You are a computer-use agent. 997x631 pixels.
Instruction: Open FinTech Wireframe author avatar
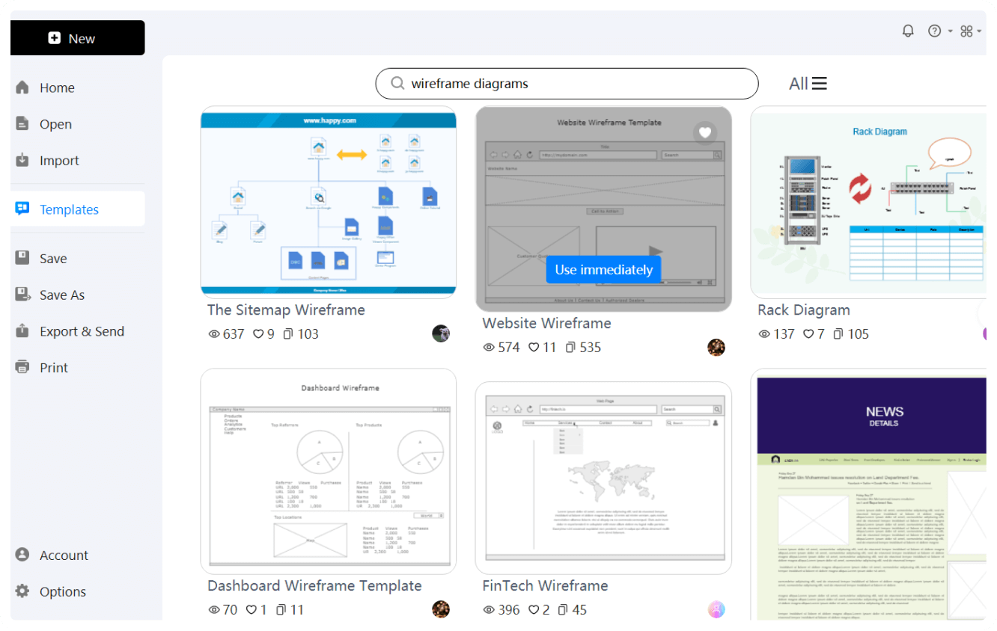[x=716, y=609]
